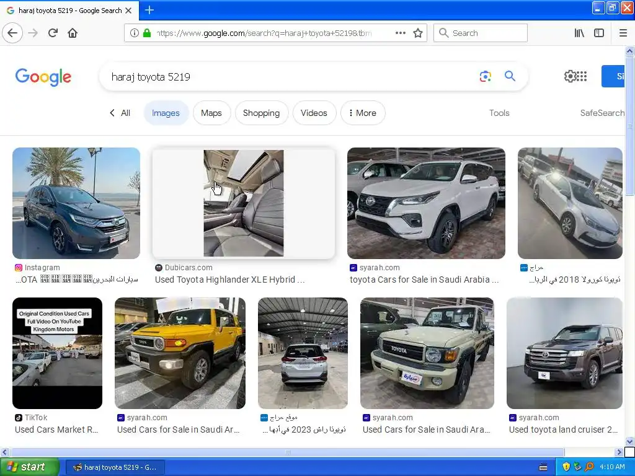Click the horizontal scrollbar right arrow
Viewport: 635px width, 476px height.
(619, 452)
